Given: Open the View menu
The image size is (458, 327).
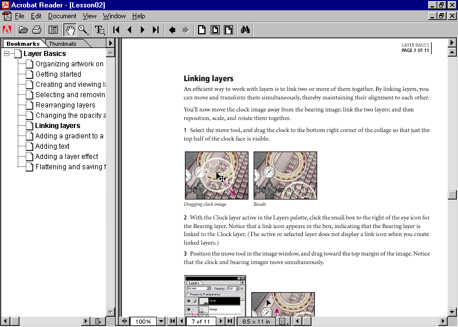Looking at the screenshot, I should 89,16.
